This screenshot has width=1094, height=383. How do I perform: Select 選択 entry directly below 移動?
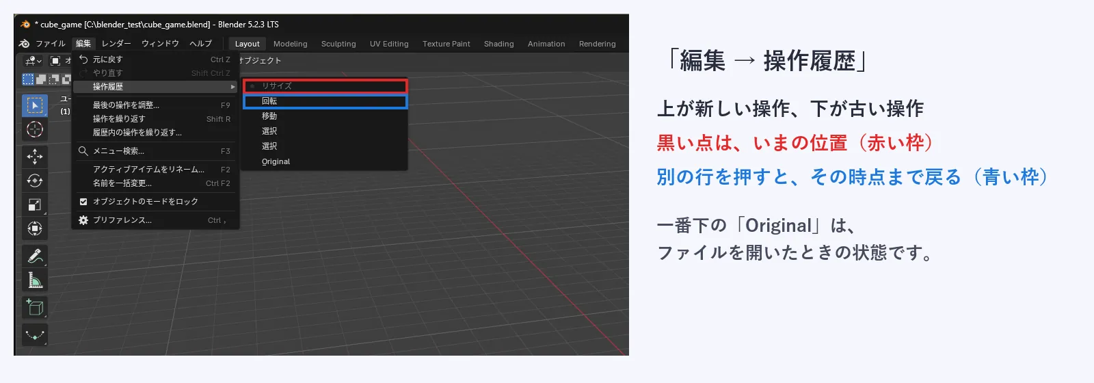click(325, 131)
